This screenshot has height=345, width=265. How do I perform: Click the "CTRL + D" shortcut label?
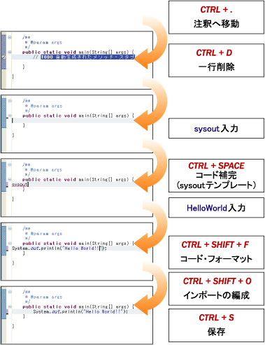(214, 53)
